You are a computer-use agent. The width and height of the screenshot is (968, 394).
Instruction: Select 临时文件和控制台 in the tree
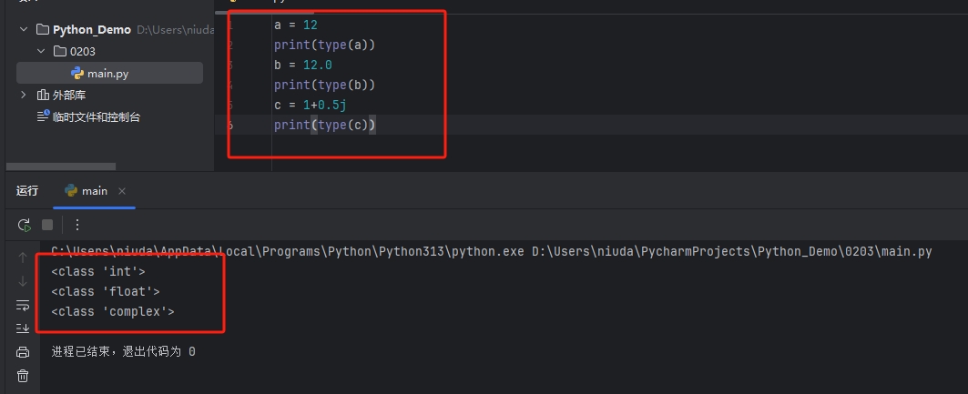pyautogui.click(x=96, y=117)
